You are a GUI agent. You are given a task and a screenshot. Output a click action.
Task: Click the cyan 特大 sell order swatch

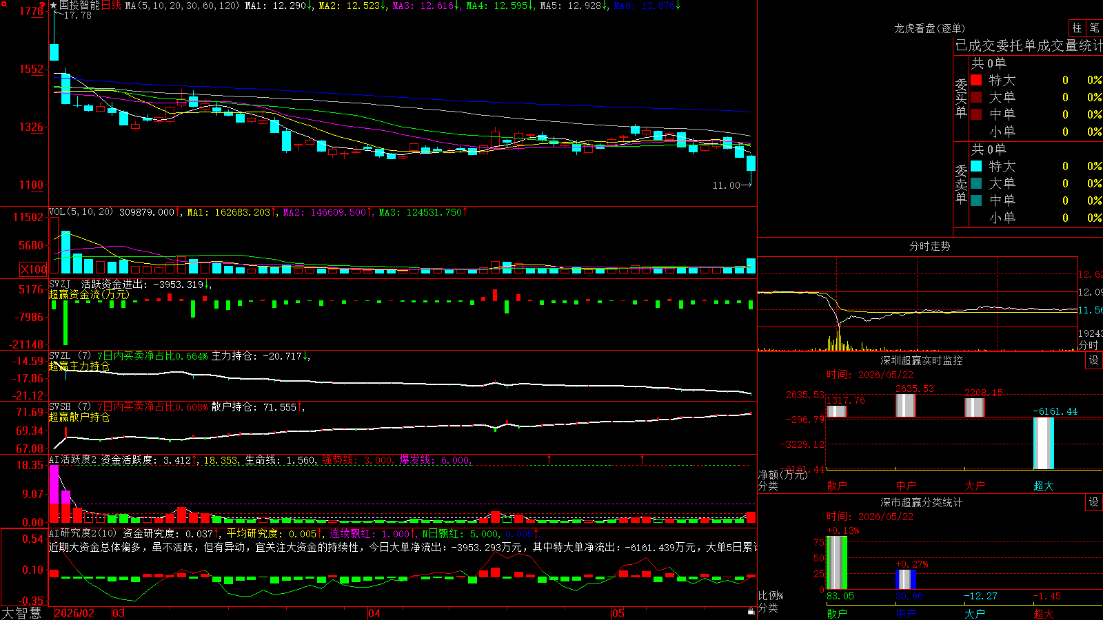(x=976, y=166)
